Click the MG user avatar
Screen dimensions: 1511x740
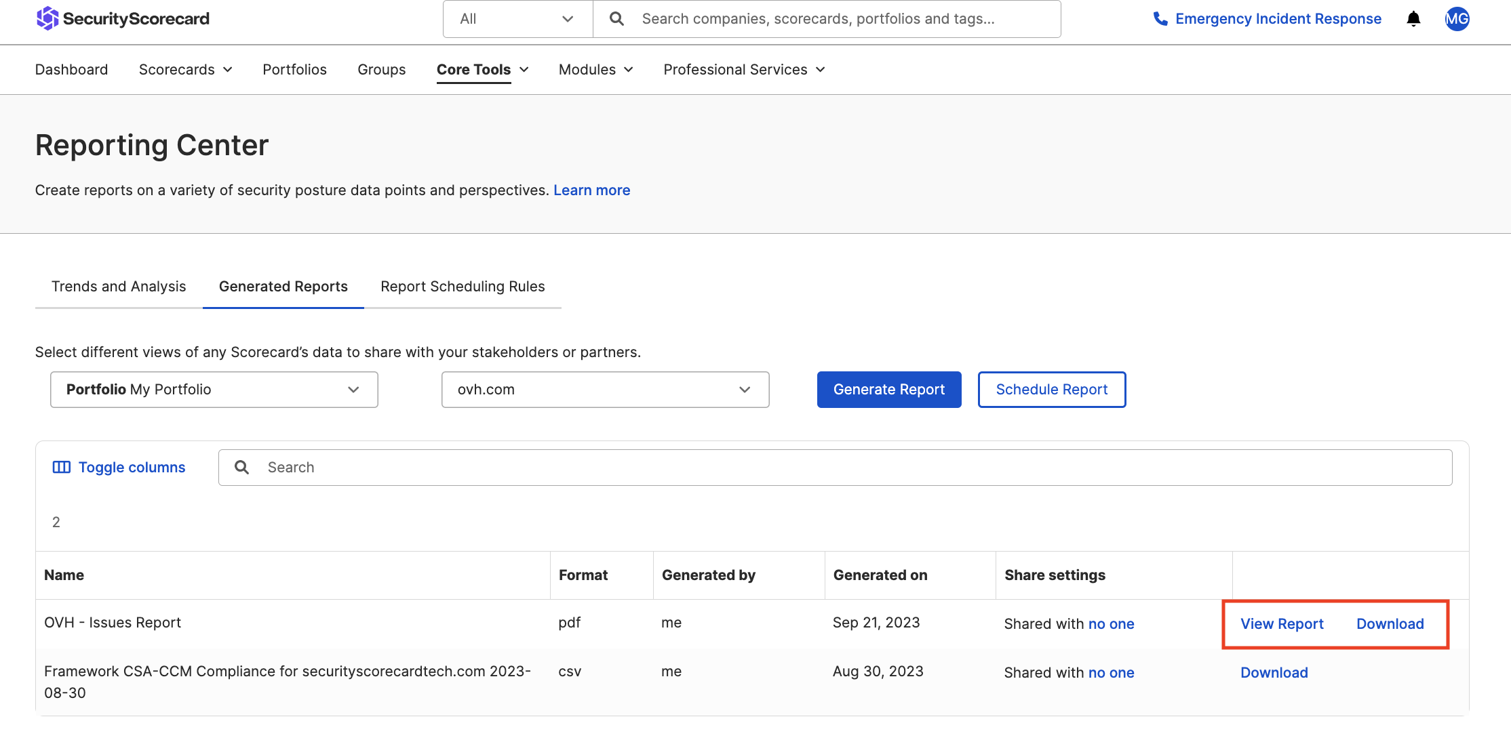tap(1457, 19)
